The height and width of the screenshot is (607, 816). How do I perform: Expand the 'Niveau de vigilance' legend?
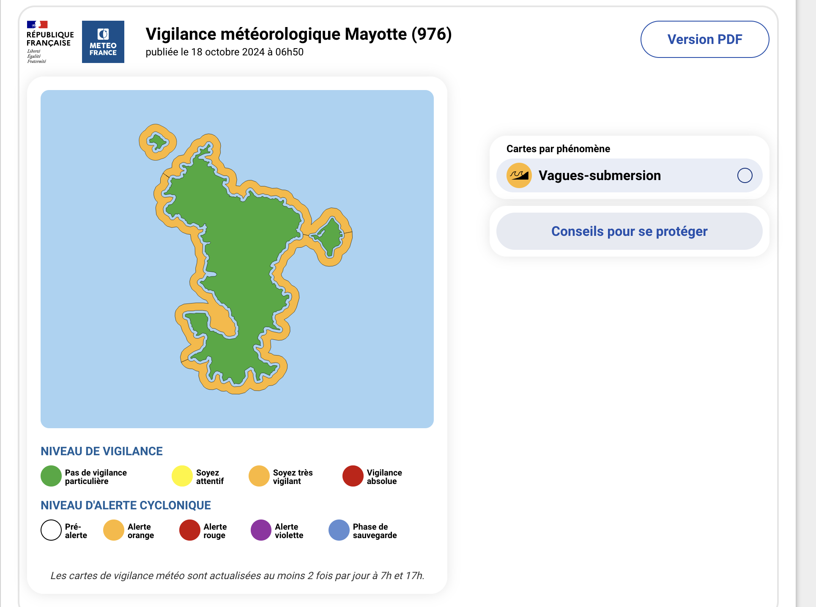tap(101, 451)
